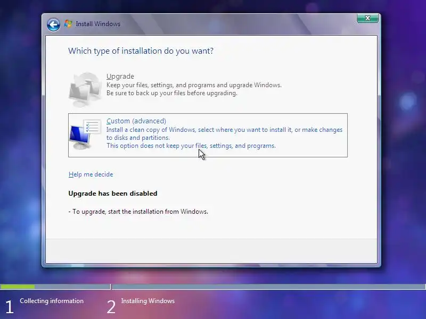
Task: Click 'Collecting information' step label
Action: pos(52,301)
